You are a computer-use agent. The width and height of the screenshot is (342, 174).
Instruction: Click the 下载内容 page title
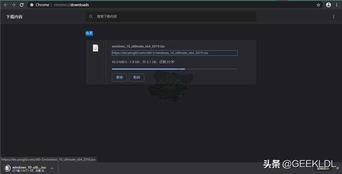(15, 17)
